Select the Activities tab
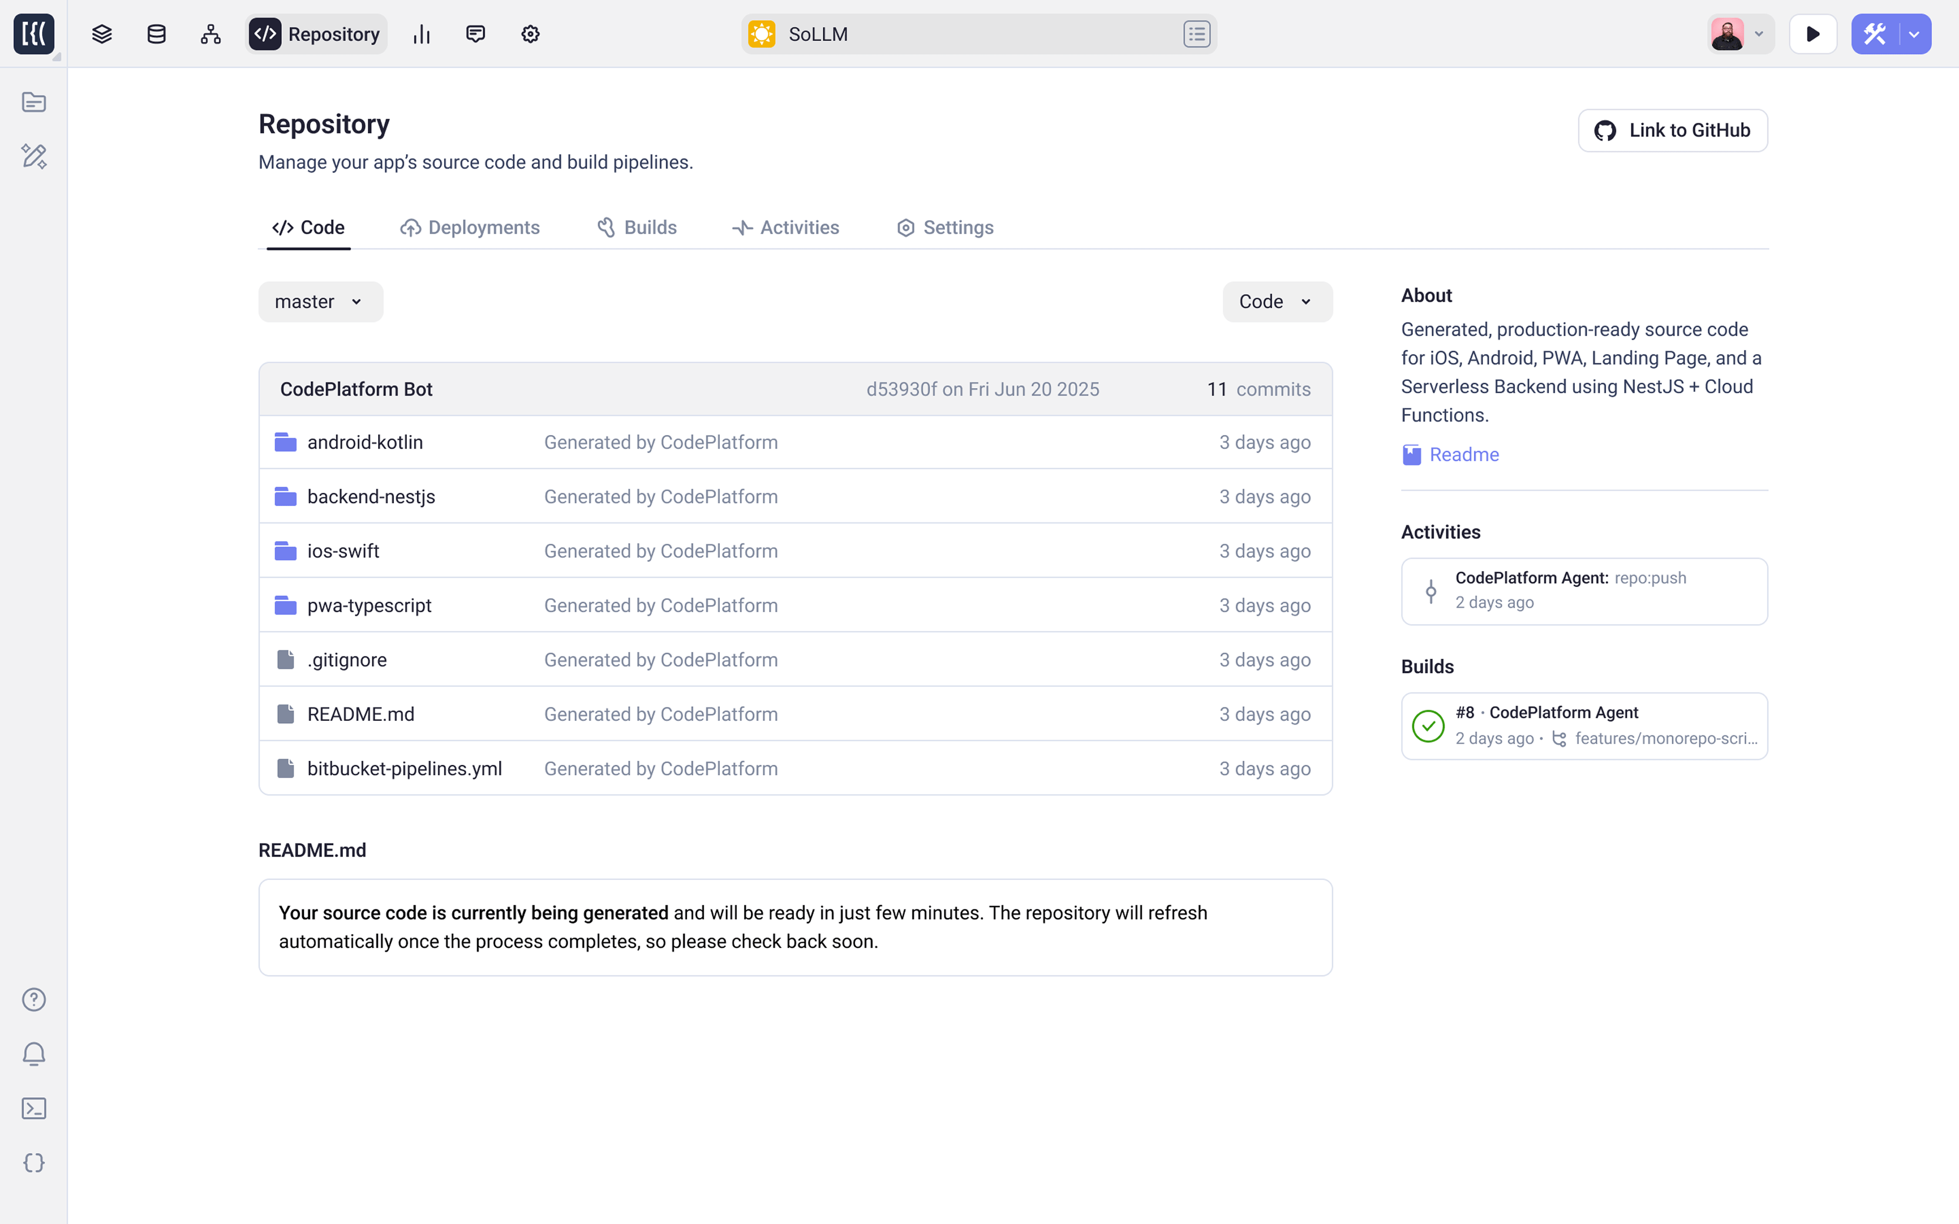The image size is (1959, 1224). (785, 227)
